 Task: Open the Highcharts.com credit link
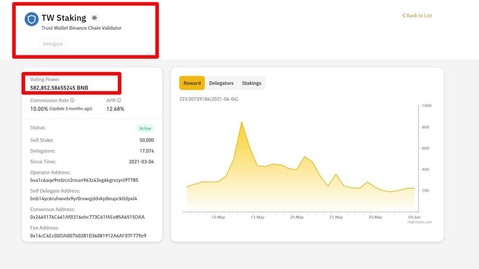pos(419,222)
